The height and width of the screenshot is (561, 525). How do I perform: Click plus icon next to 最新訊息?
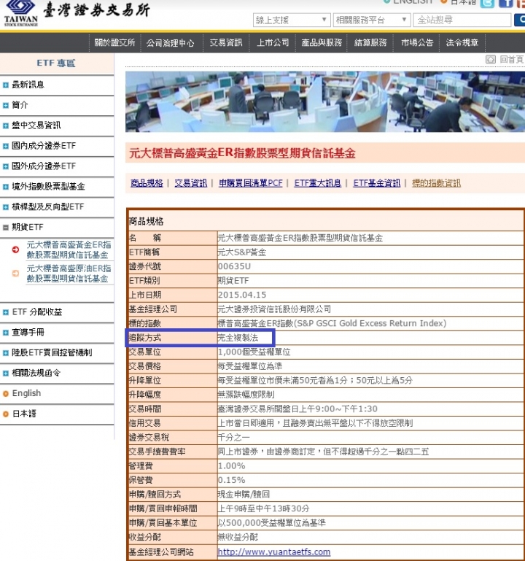(5, 85)
